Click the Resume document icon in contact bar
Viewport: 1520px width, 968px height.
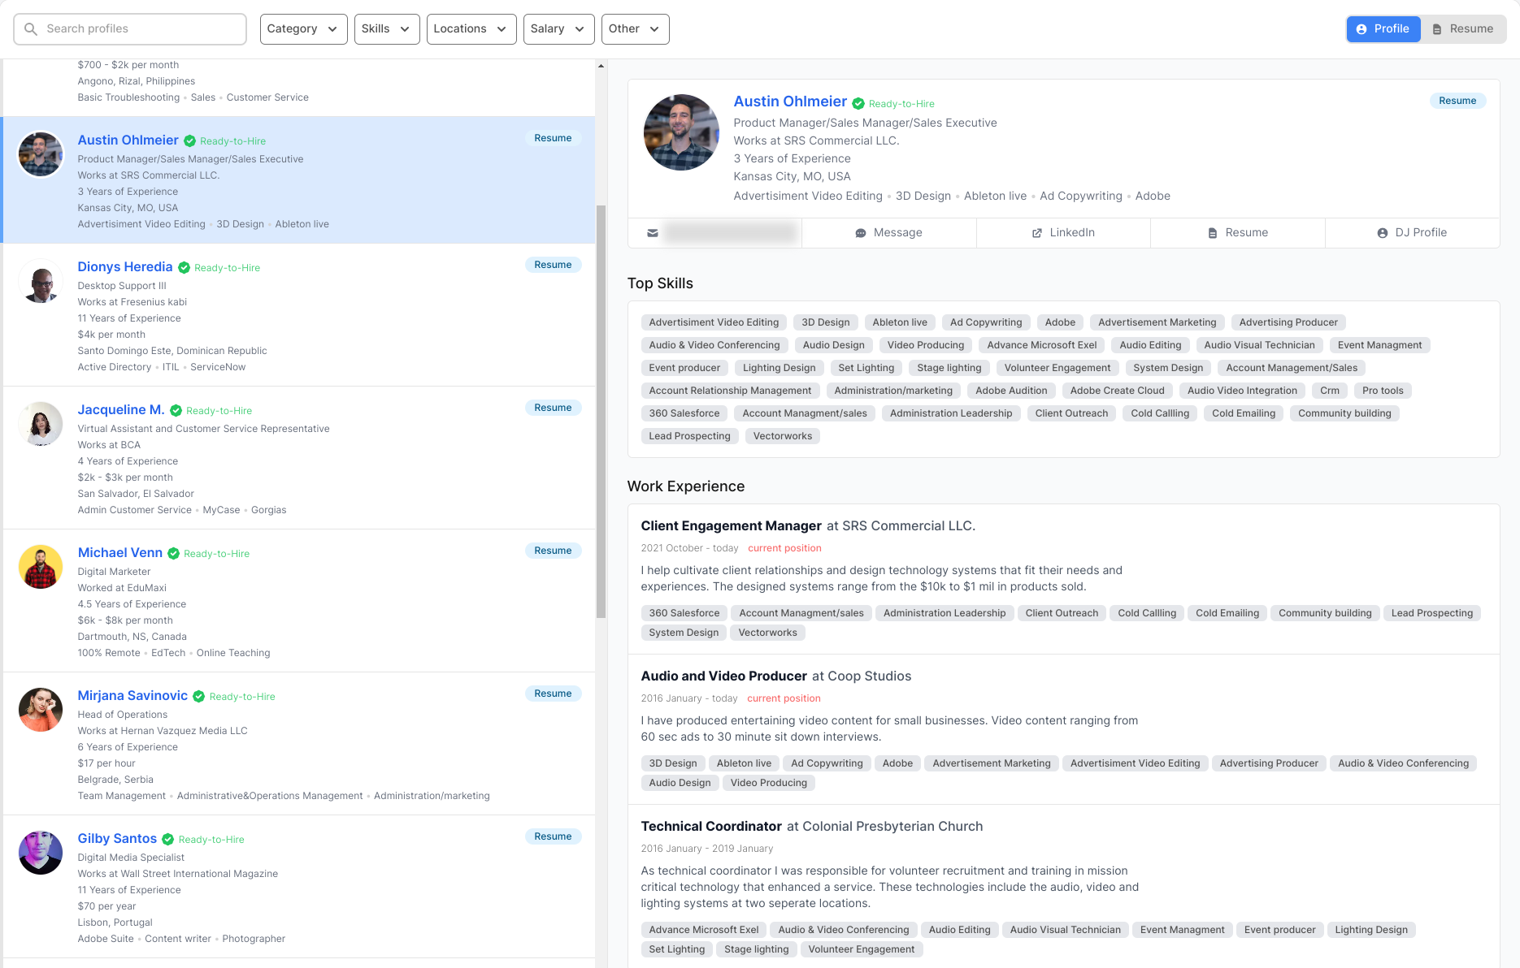1212,233
